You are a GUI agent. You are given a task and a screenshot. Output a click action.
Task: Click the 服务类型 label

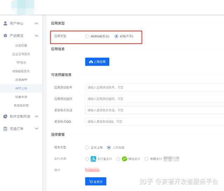point(60,147)
